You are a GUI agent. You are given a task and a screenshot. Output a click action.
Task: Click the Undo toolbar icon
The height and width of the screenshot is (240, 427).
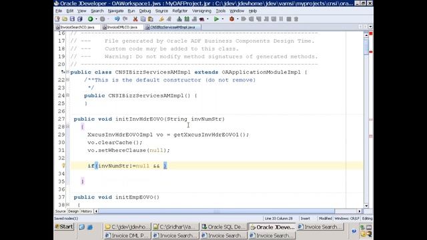[117, 19]
